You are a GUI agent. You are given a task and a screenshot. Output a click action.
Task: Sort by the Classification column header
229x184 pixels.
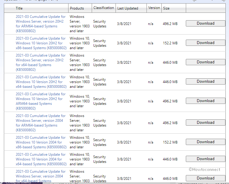[104, 8]
